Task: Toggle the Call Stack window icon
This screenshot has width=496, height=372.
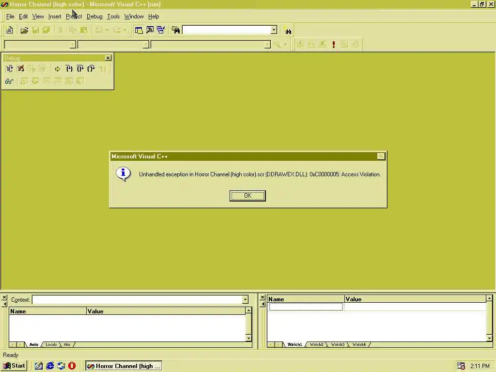Action: pyautogui.click(x=69, y=81)
